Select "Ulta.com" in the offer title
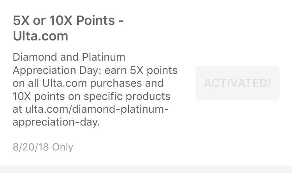292x173 pixels. click(40, 36)
